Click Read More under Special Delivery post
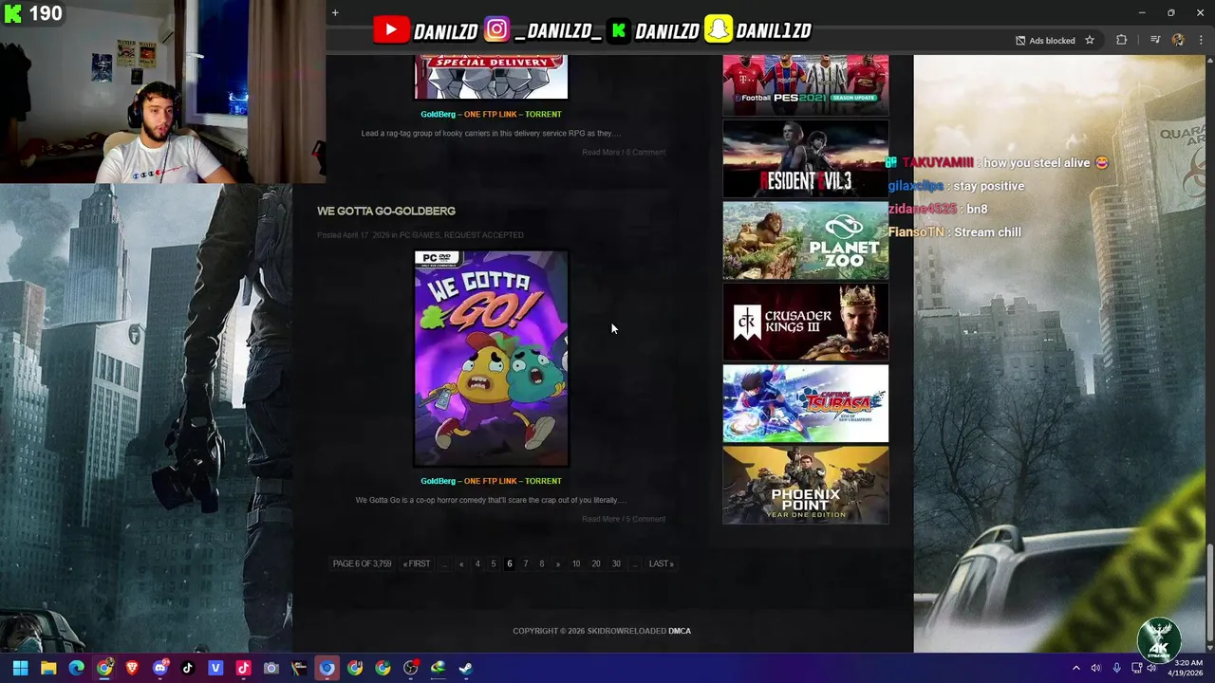 point(600,152)
